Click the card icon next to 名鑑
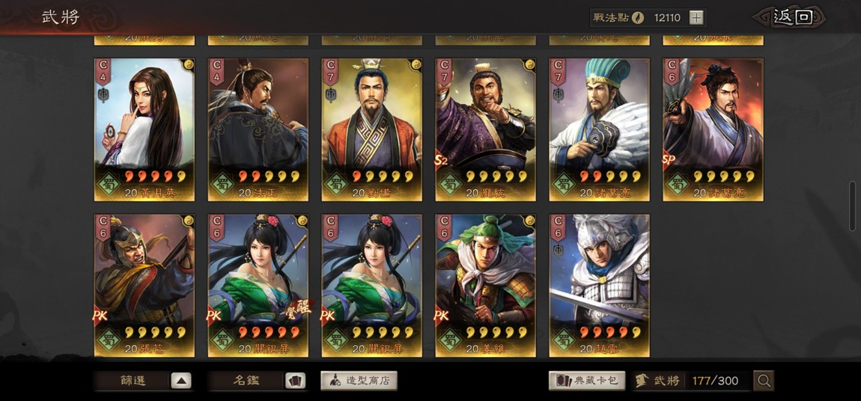861x401 pixels. 296,381
